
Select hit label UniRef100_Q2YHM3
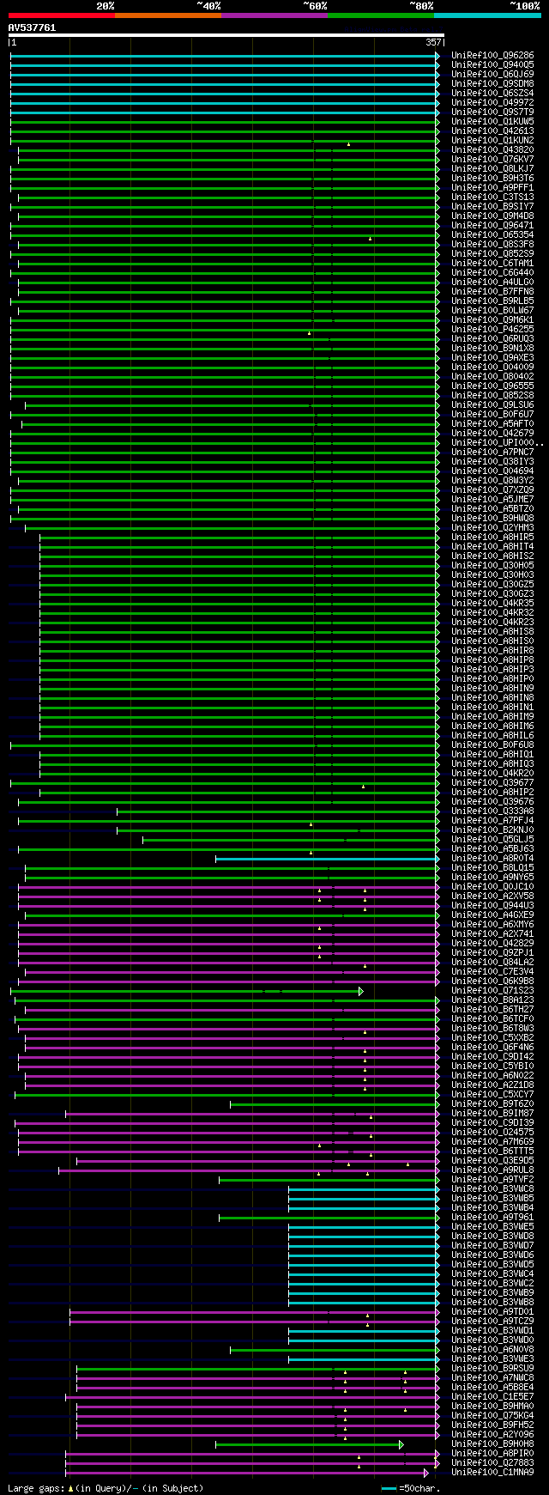[492, 528]
